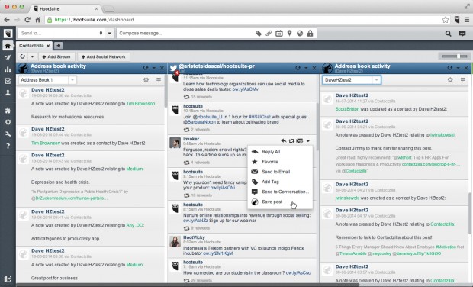Screen dimensions: 473x287
Task: Attach a file using the paperclip icon
Action: [x=269, y=33]
